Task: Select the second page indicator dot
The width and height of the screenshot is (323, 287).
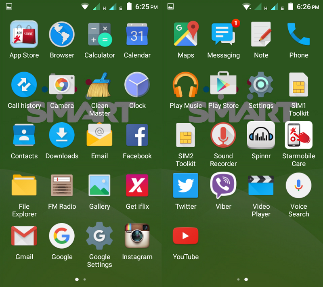Action: [x=84, y=279]
